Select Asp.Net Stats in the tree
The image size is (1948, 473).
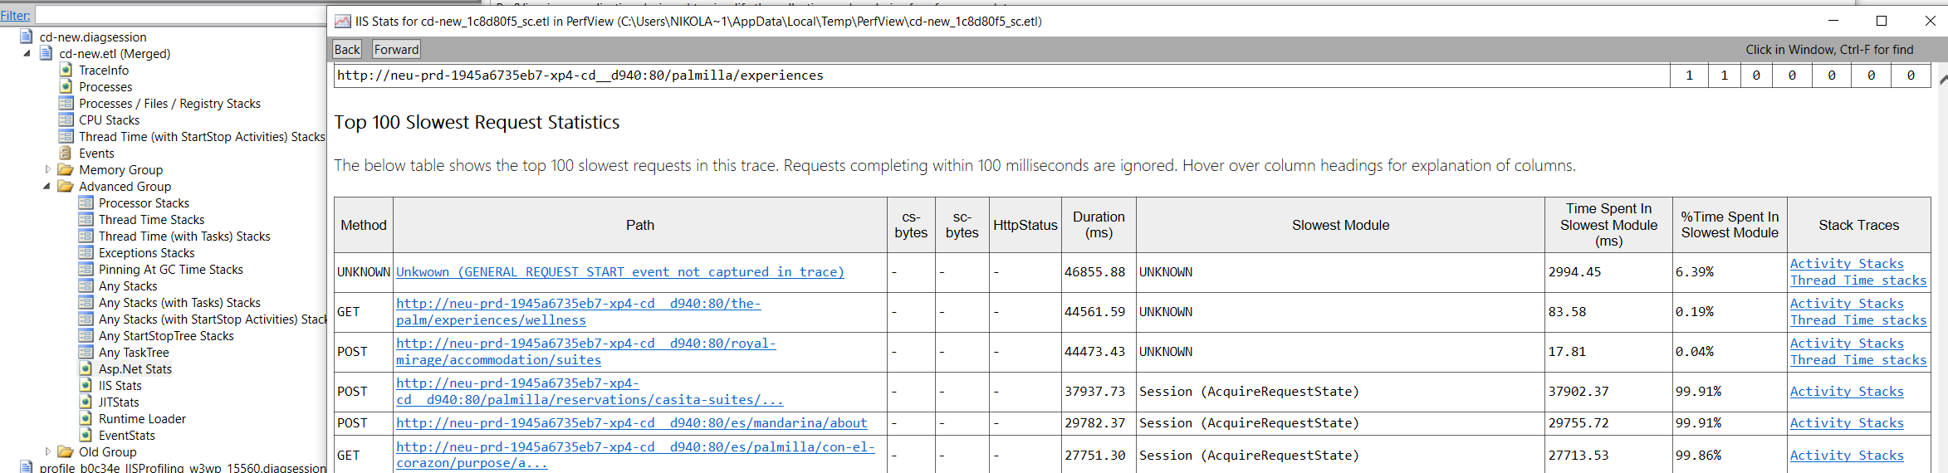pyautogui.click(x=135, y=369)
